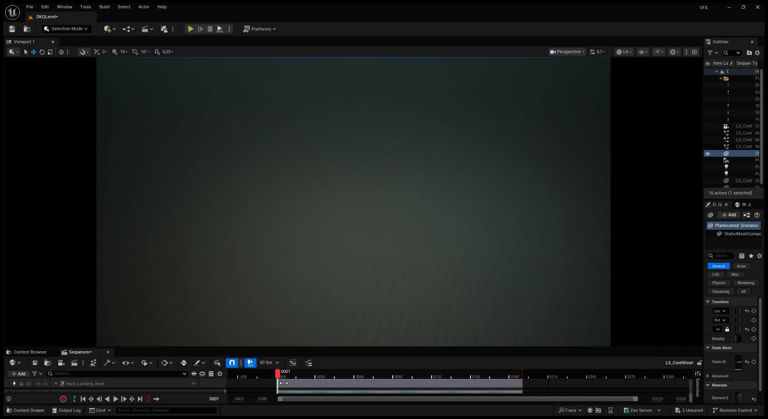
Task: Set playback end with the red bracket icon
Action: (148, 399)
